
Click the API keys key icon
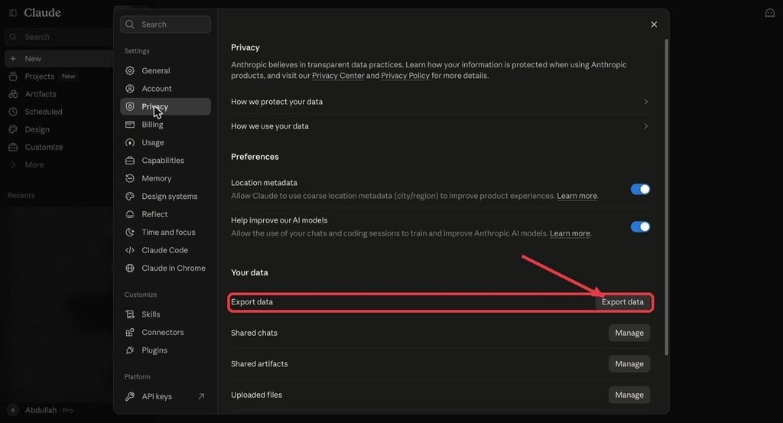point(130,396)
